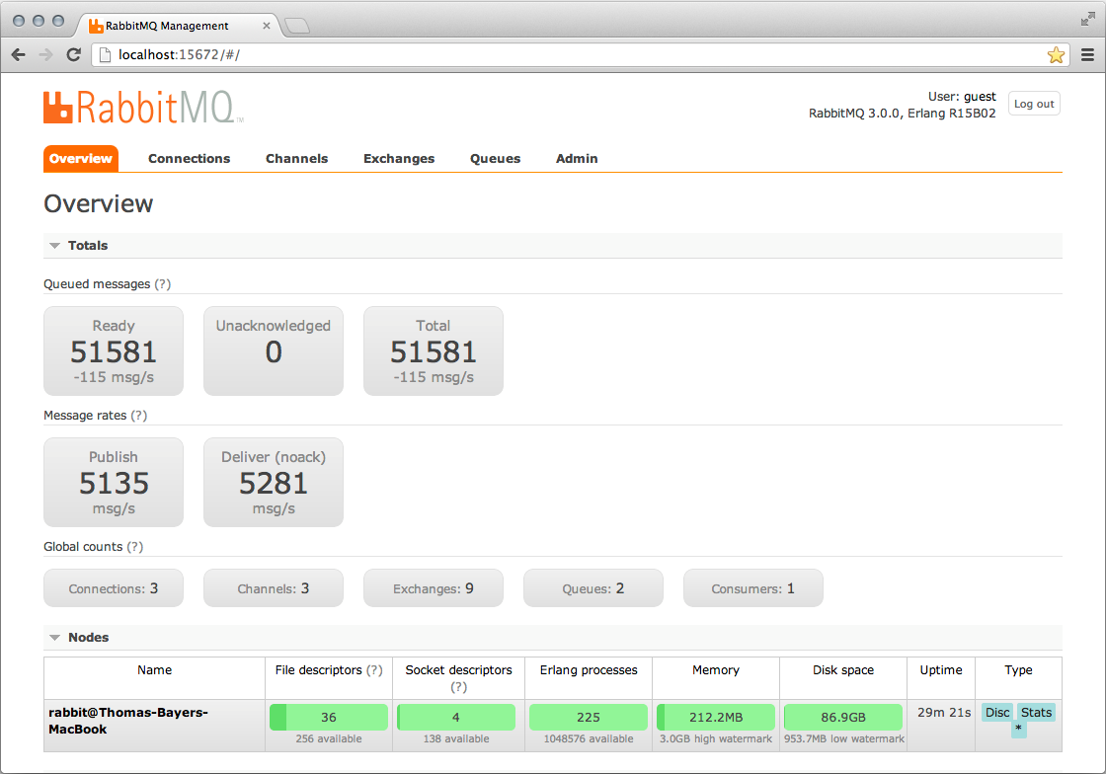
Task: Open the Channels tab
Action: click(297, 159)
